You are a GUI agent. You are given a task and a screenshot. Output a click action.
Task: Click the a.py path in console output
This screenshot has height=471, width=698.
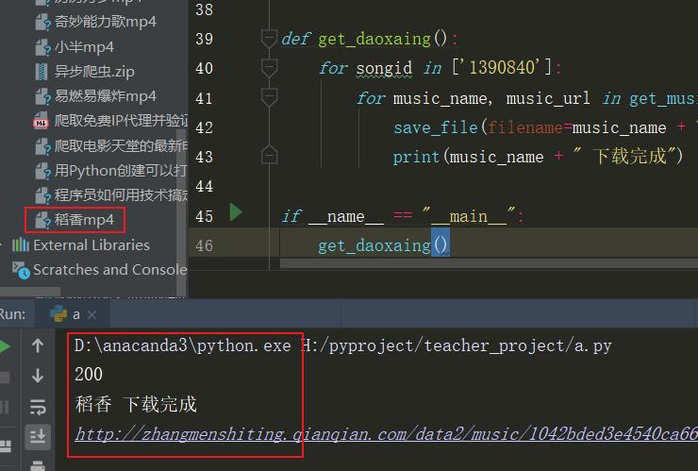457,345
